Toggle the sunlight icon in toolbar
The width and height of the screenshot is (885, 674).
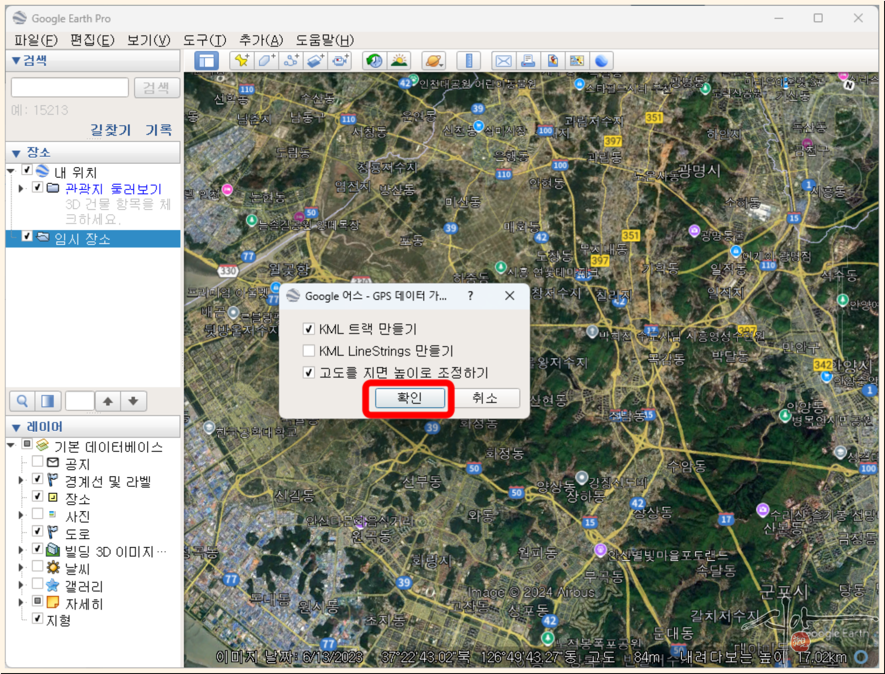click(x=399, y=61)
